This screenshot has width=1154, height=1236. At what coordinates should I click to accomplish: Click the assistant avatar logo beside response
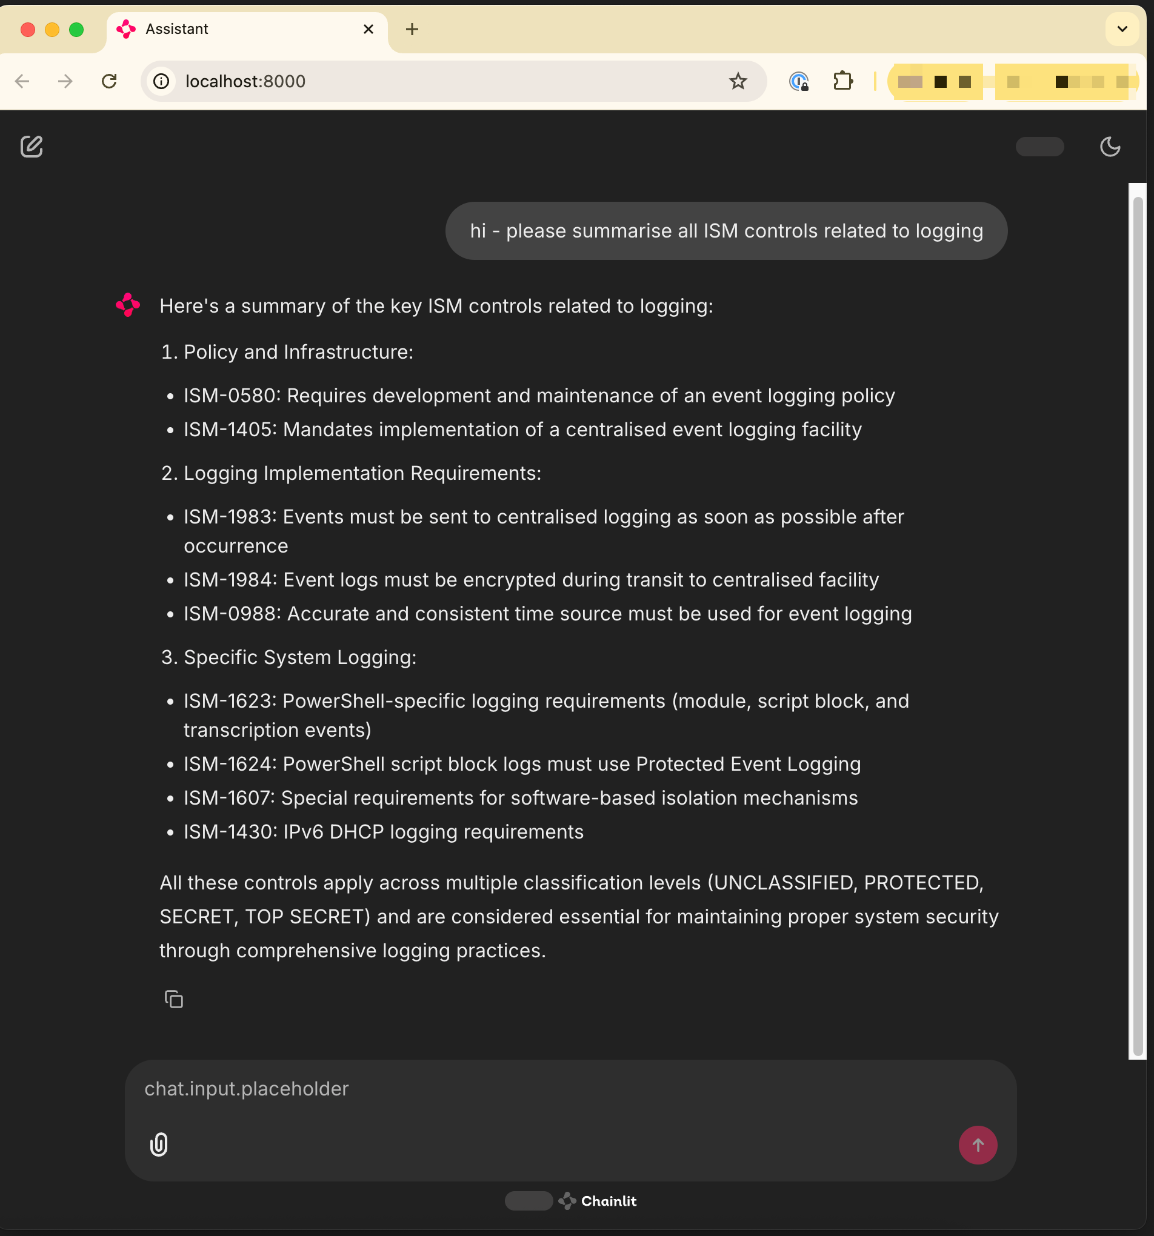128,305
